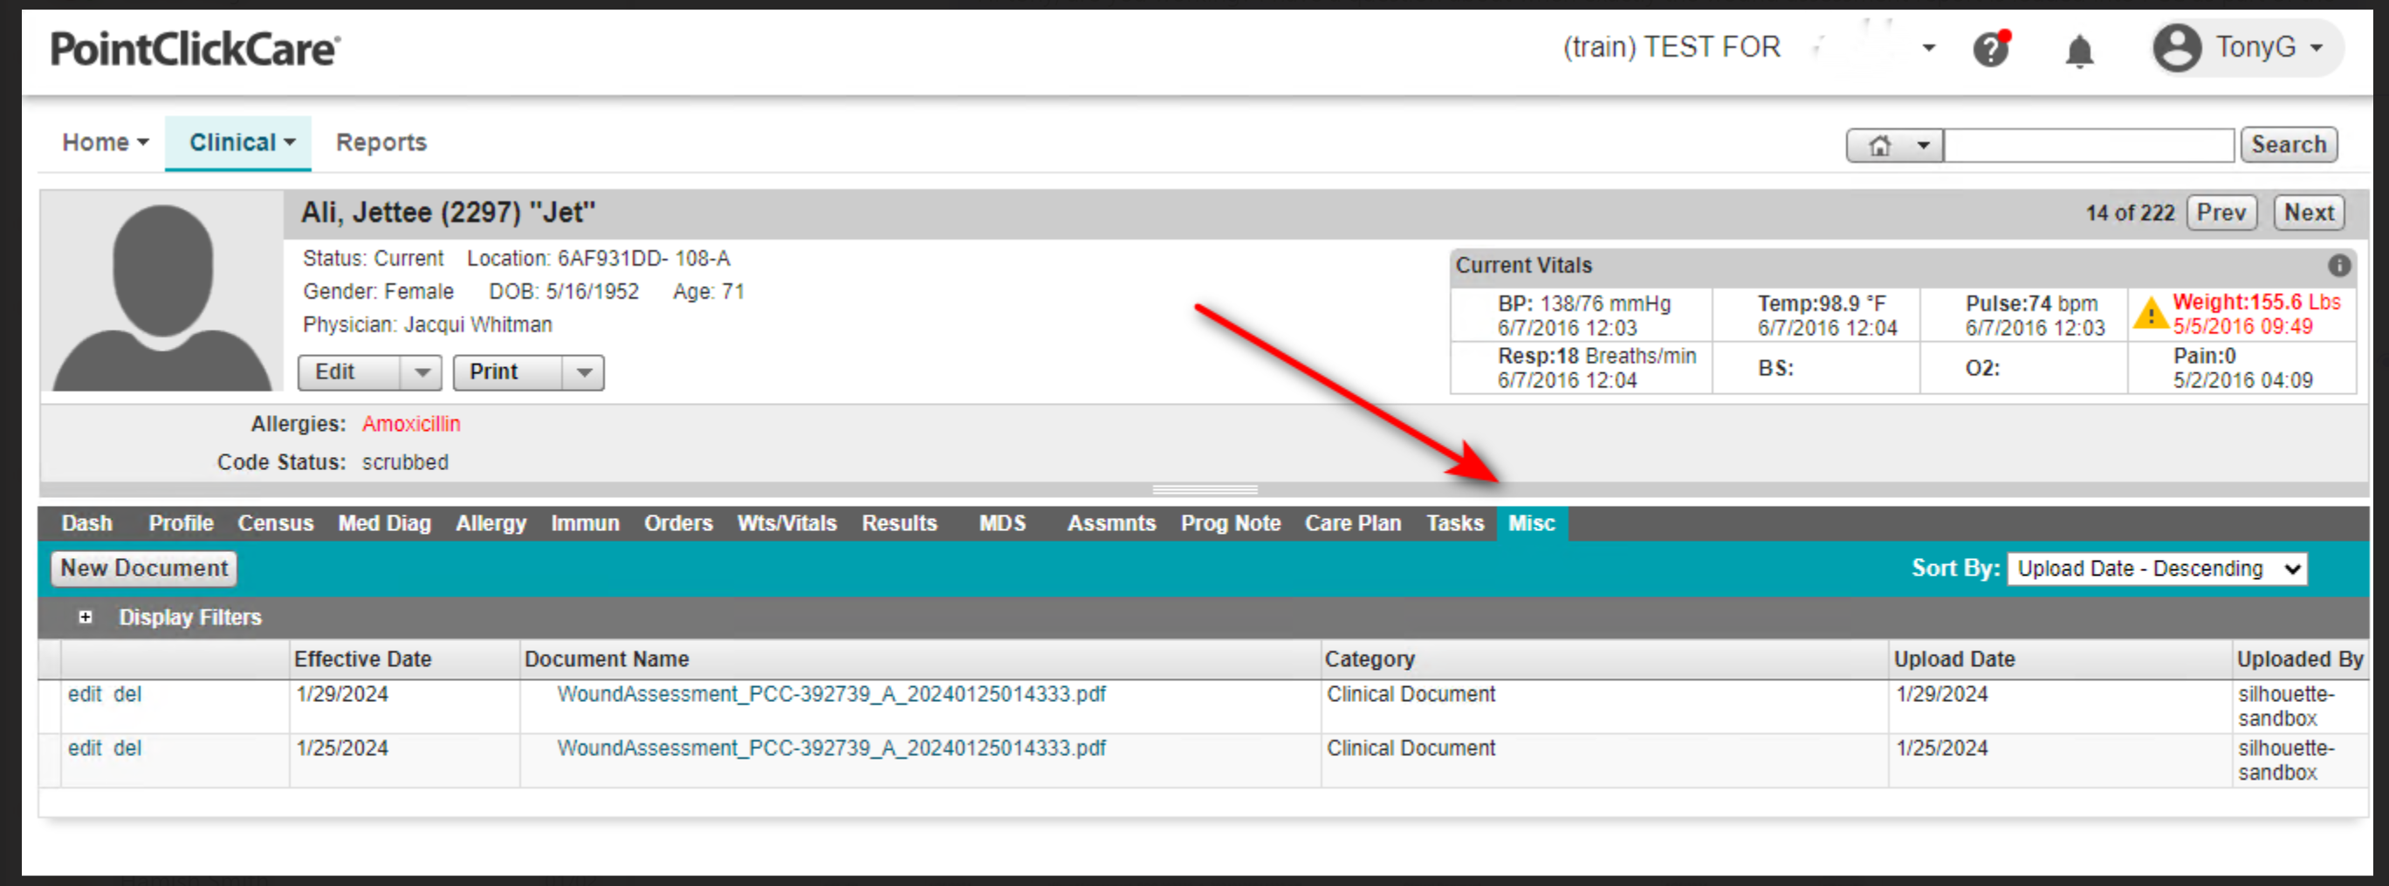The width and height of the screenshot is (2389, 886).
Task: Open the Sort By dropdown
Action: point(2156,569)
